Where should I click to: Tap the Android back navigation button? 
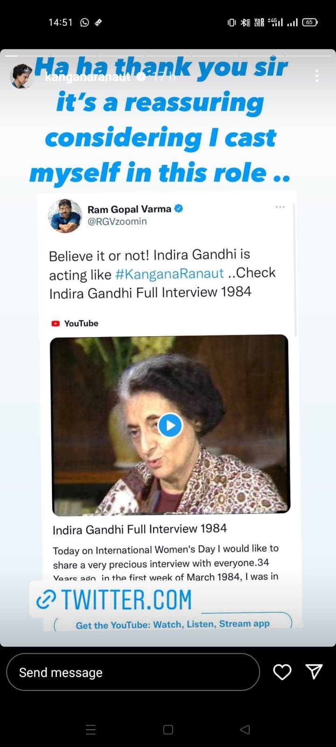(x=245, y=729)
